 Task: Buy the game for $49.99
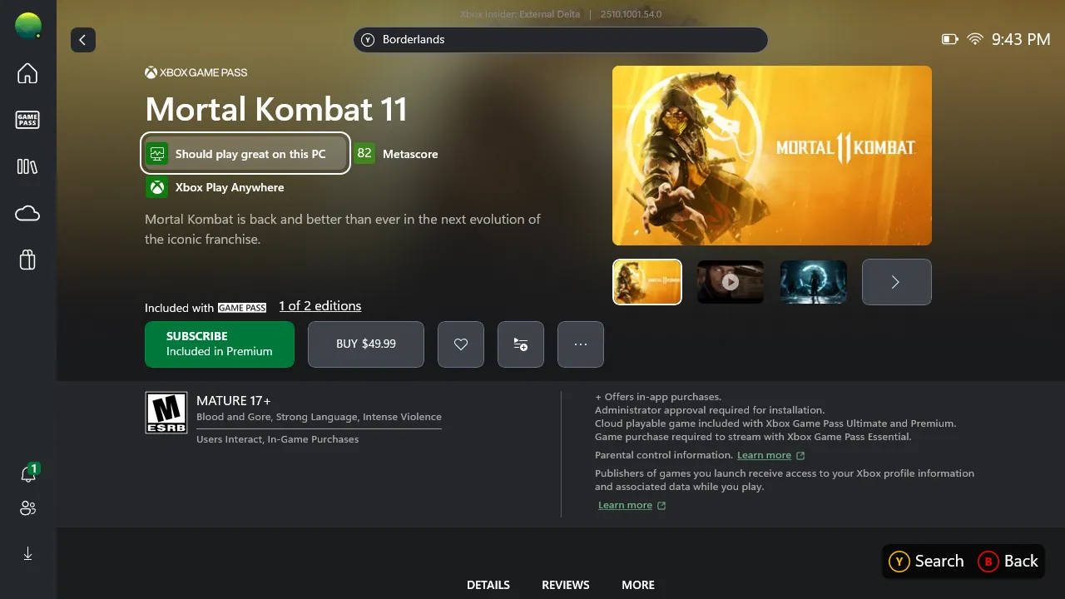click(366, 344)
